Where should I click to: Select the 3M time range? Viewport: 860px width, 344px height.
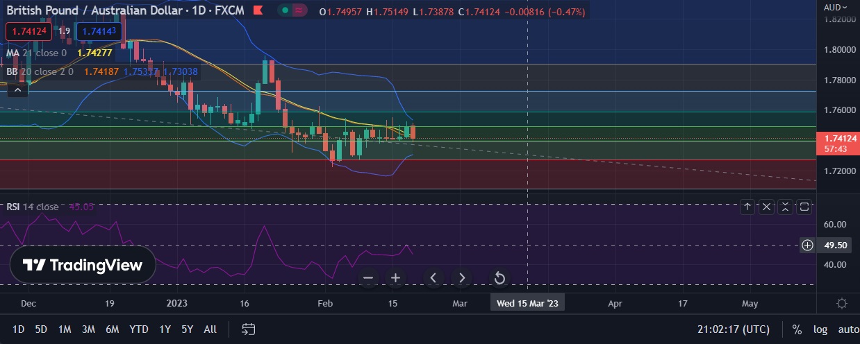coord(88,329)
